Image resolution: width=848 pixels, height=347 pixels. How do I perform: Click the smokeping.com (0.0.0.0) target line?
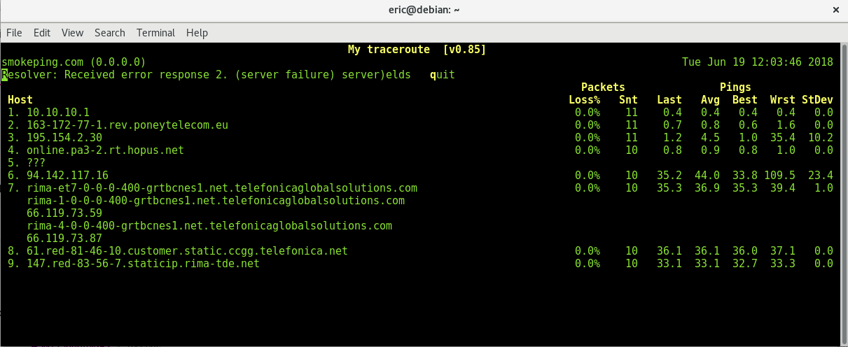tap(74, 62)
